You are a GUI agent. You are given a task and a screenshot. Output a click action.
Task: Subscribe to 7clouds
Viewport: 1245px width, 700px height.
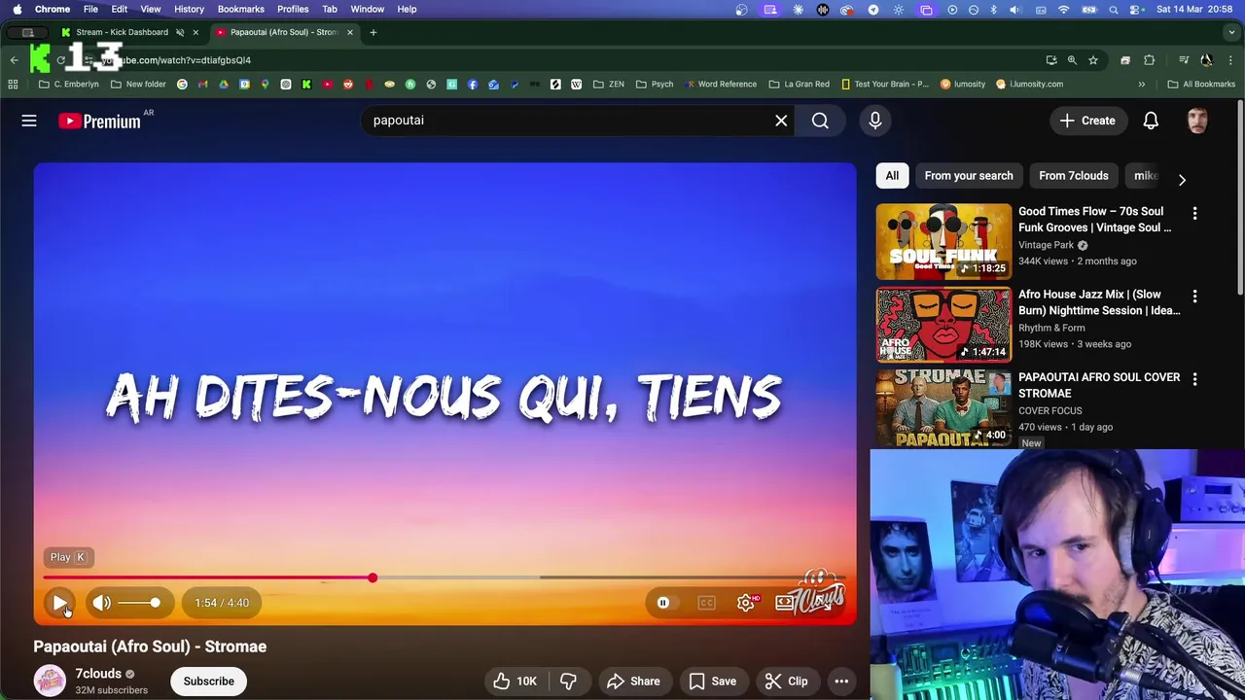(209, 681)
